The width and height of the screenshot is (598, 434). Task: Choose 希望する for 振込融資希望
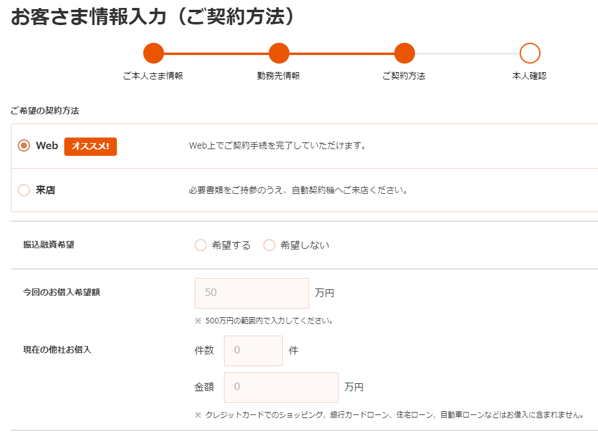tap(201, 245)
